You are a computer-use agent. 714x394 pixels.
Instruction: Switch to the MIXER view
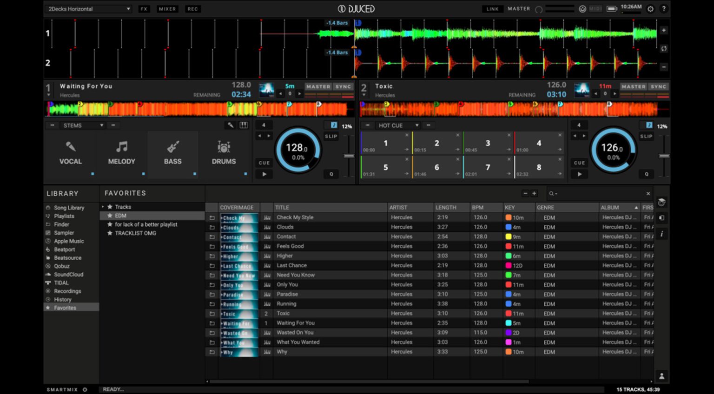click(x=167, y=8)
